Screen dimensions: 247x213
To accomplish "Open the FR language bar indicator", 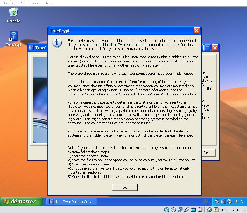I will 205,202.
